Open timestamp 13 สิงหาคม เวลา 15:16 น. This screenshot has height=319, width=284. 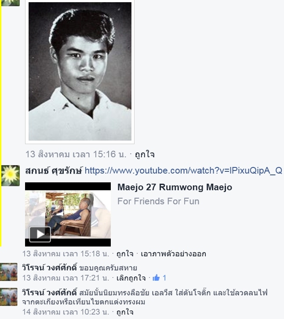(76, 154)
